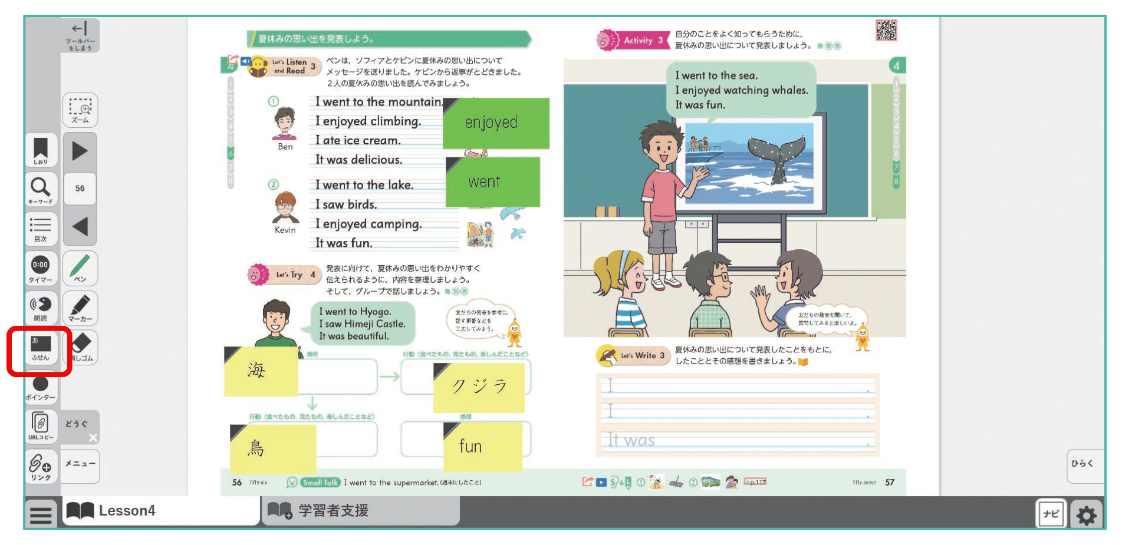Screen dimensions: 1132x545
Task: Collapse toolbar with ツールバーをしまう button
Action: 80,35
